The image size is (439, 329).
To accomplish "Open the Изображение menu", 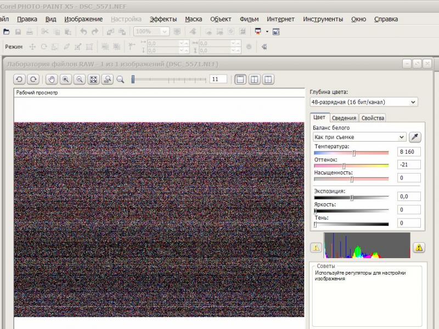I will tap(83, 19).
